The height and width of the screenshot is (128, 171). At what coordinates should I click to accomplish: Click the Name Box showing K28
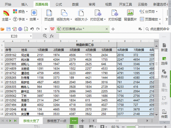tap(14, 36)
